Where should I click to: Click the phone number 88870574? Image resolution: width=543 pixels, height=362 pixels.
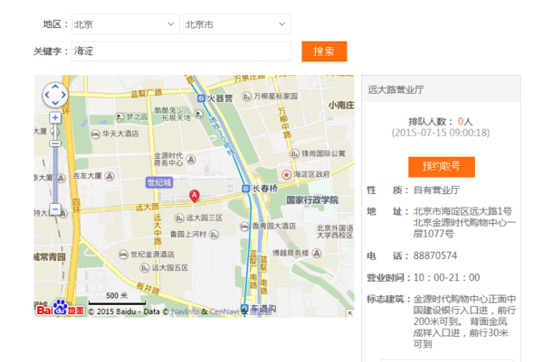click(435, 256)
